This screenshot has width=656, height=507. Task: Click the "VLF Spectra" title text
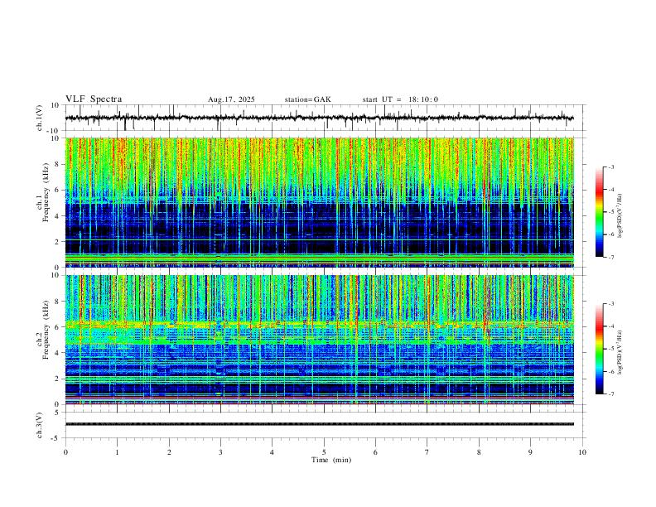(94, 99)
